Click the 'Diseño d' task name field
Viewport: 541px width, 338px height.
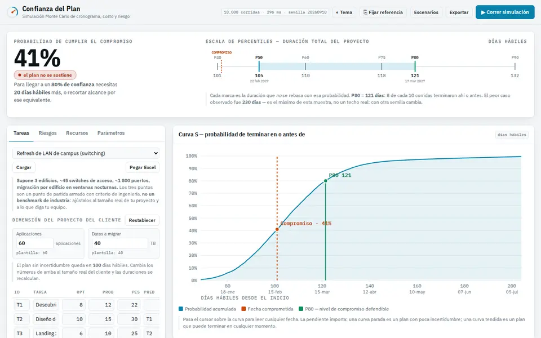[x=46, y=319]
